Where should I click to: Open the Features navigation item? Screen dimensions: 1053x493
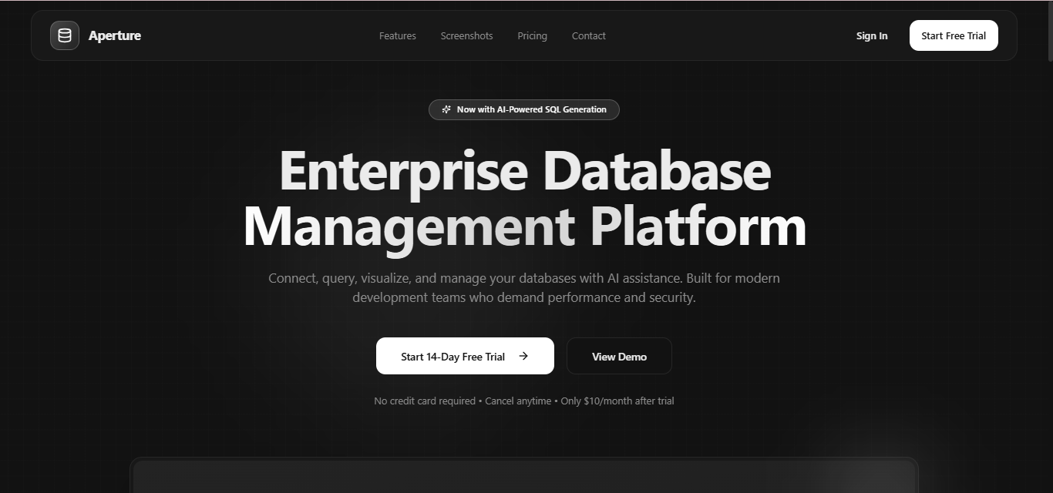coord(397,35)
